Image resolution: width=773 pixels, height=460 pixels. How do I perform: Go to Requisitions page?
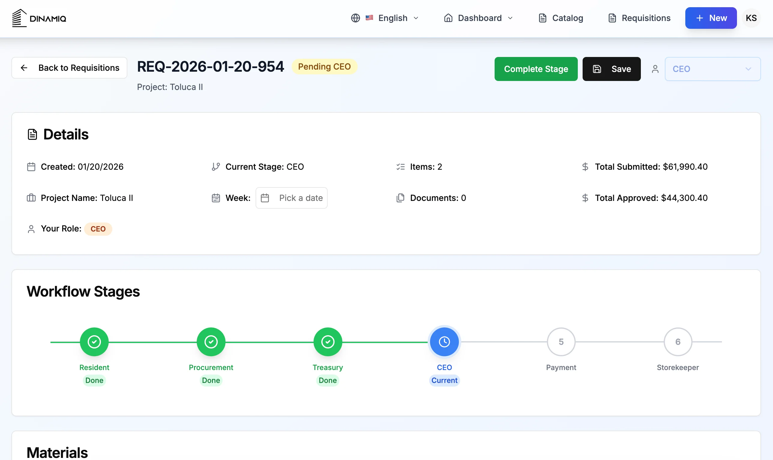click(x=639, y=18)
